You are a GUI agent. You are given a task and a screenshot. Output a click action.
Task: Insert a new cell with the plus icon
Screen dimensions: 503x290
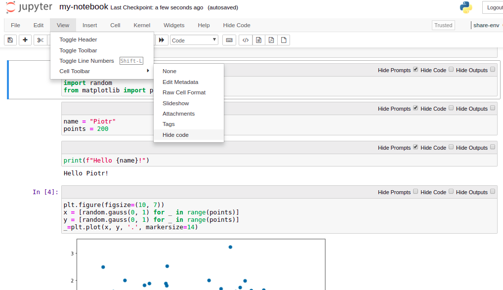pos(25,40)
